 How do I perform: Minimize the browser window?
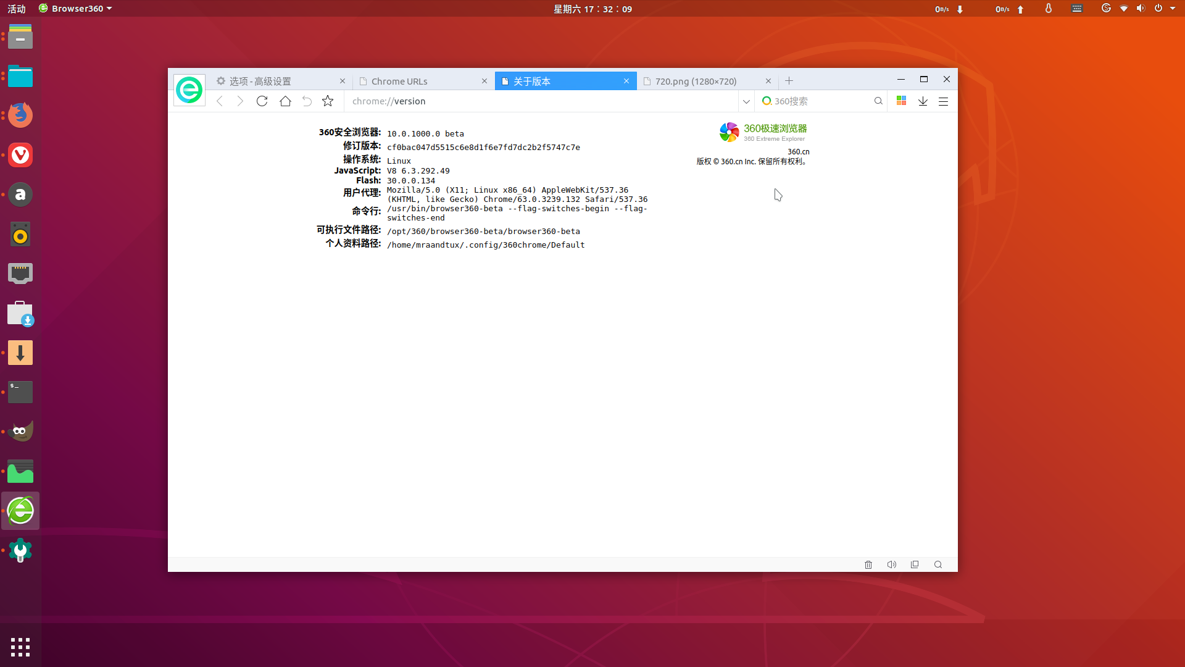pos(901,79)
